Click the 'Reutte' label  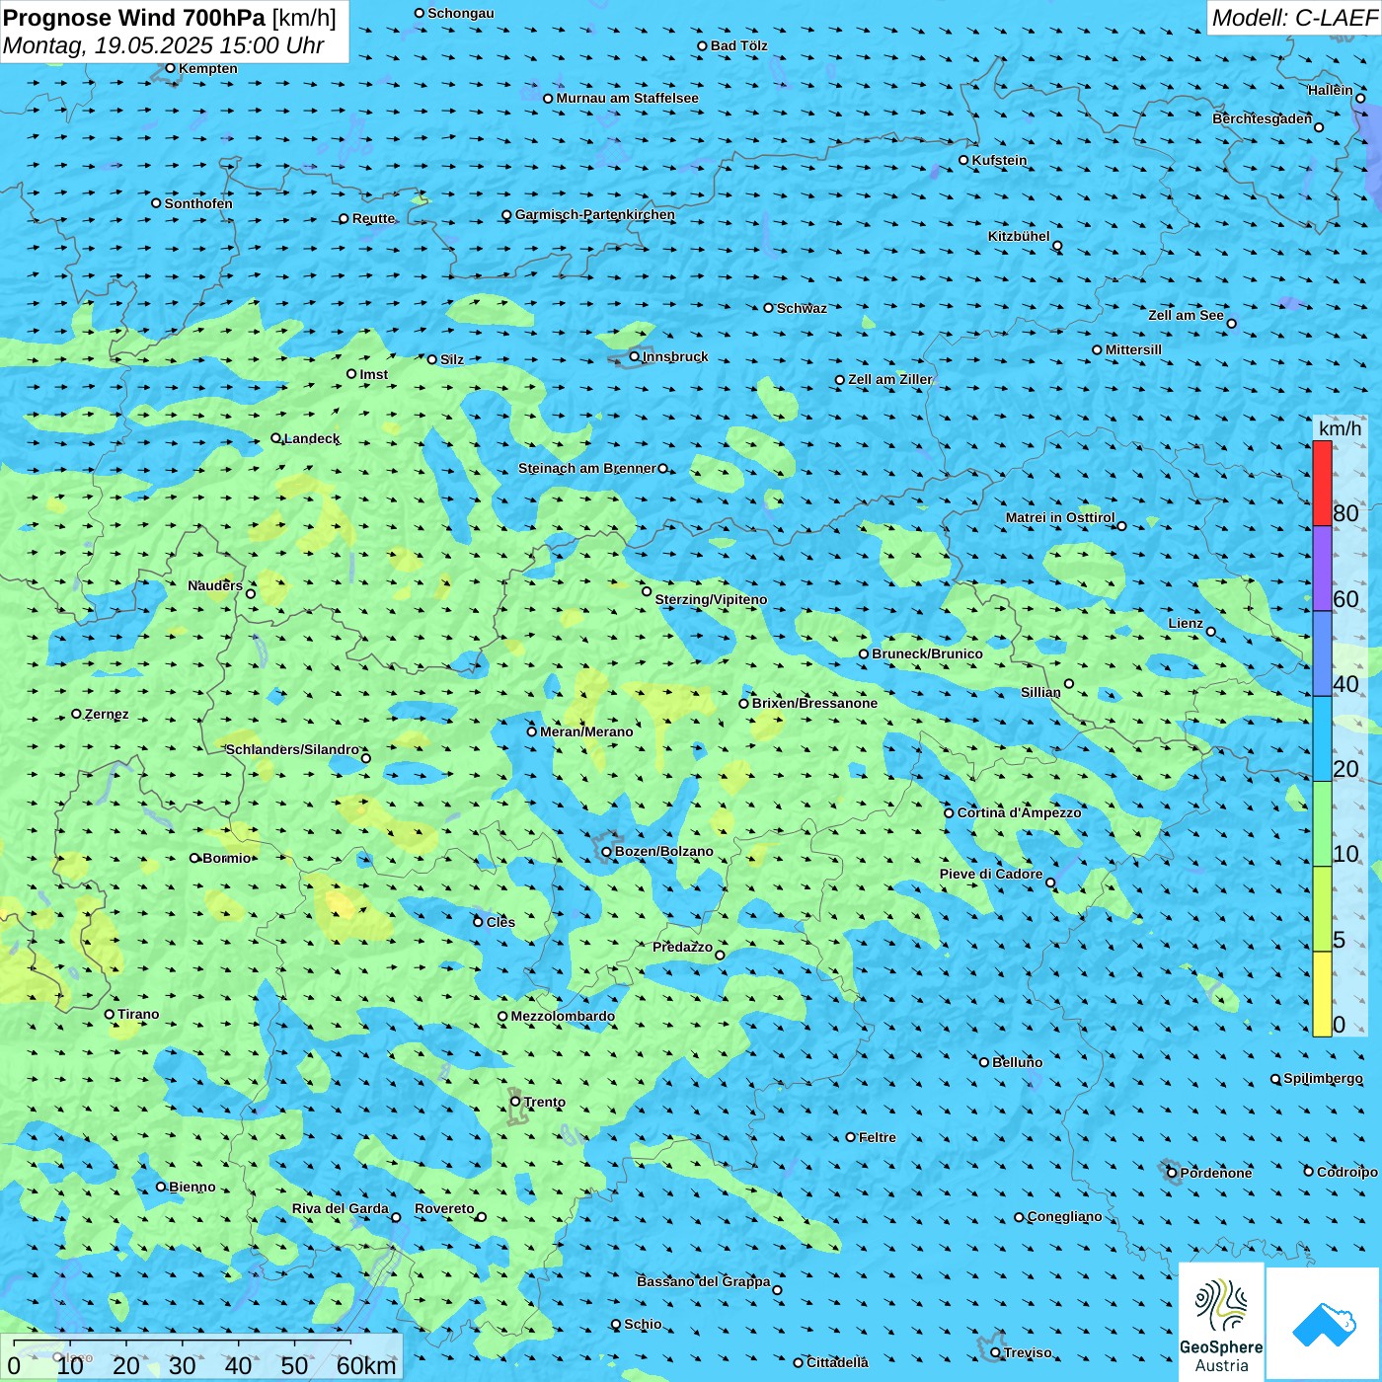pyautogui.click(x=374, y=218)
